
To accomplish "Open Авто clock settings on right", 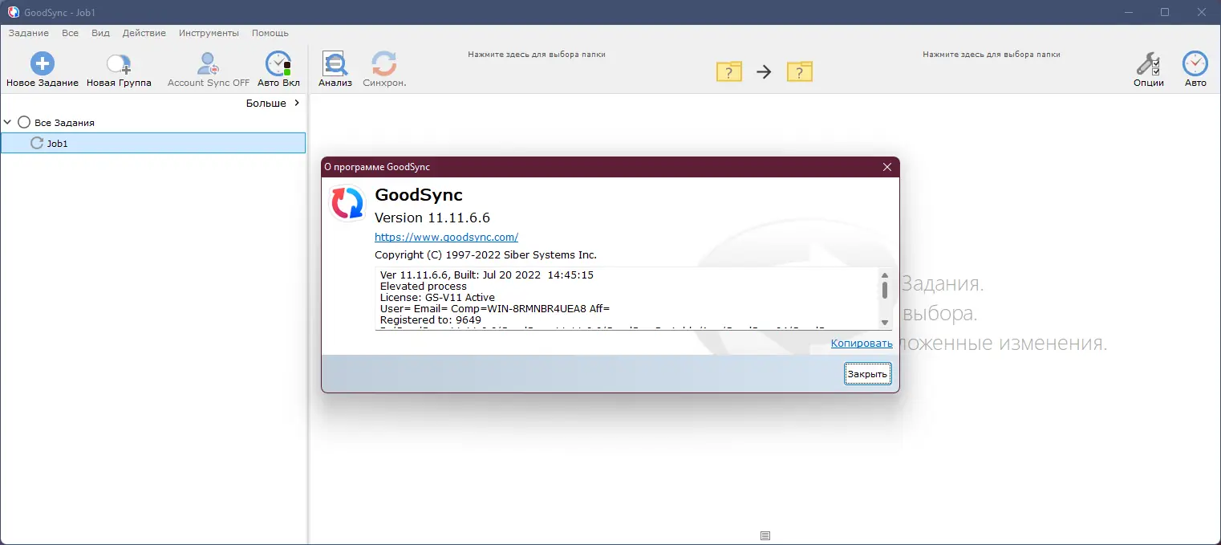I will pos(1195,63).
